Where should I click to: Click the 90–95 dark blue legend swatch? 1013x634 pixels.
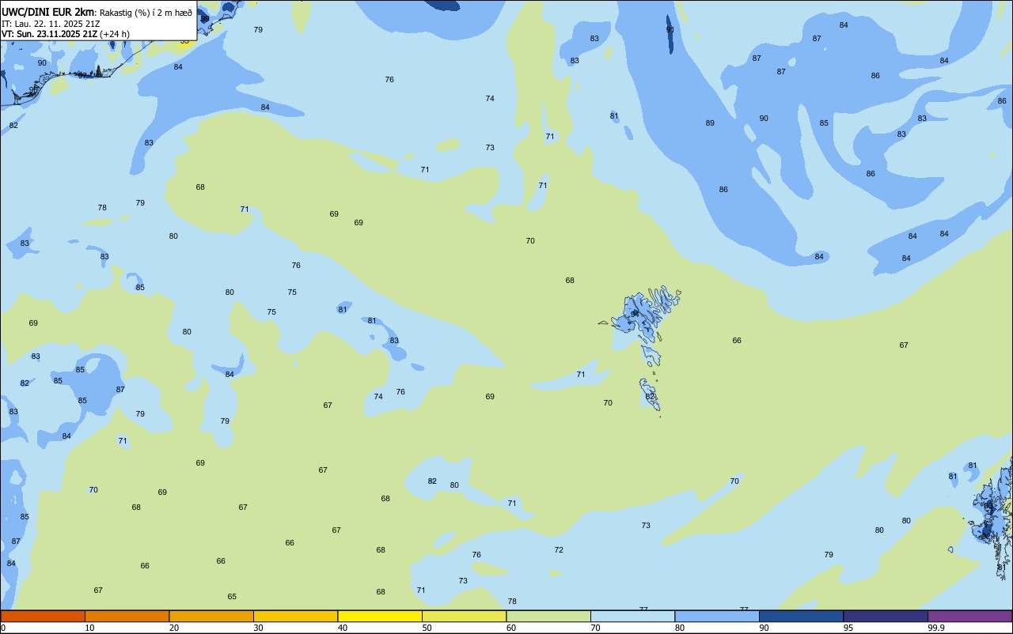point(801,616)
